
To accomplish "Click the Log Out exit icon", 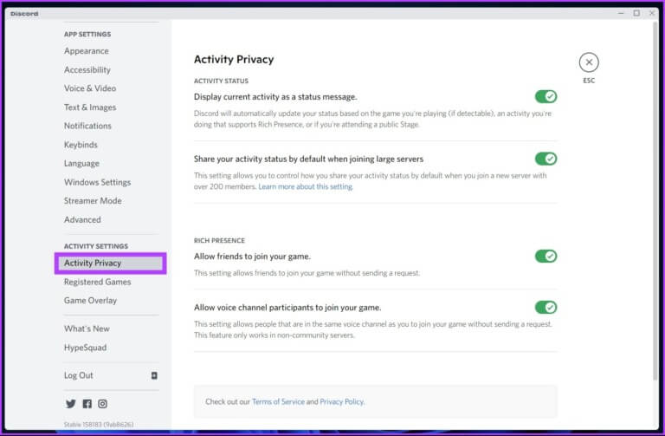I will coord(154,375).
